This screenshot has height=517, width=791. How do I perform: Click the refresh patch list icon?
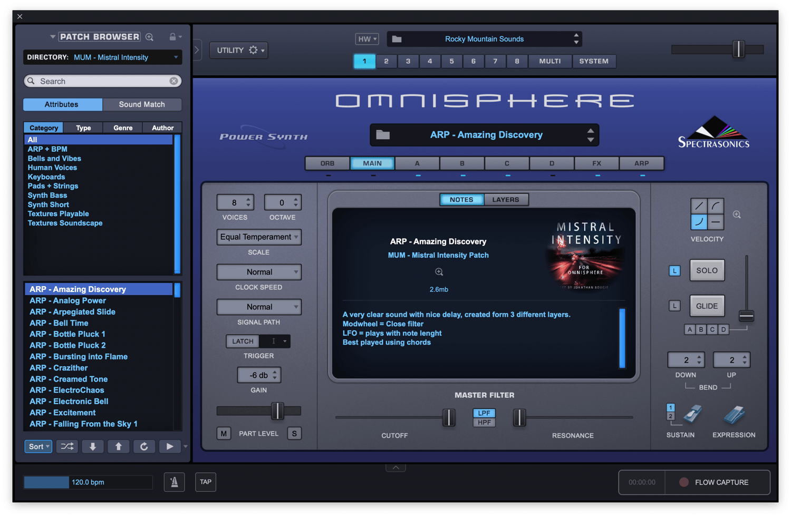coord(144,446)
